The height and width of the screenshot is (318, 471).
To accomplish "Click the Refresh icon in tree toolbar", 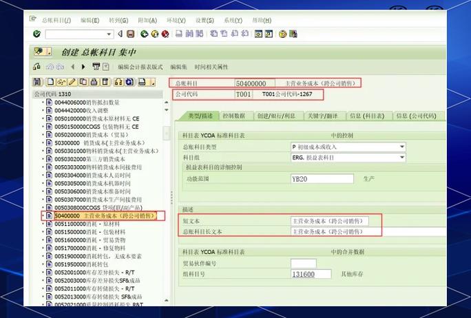I will pos(129,82).
